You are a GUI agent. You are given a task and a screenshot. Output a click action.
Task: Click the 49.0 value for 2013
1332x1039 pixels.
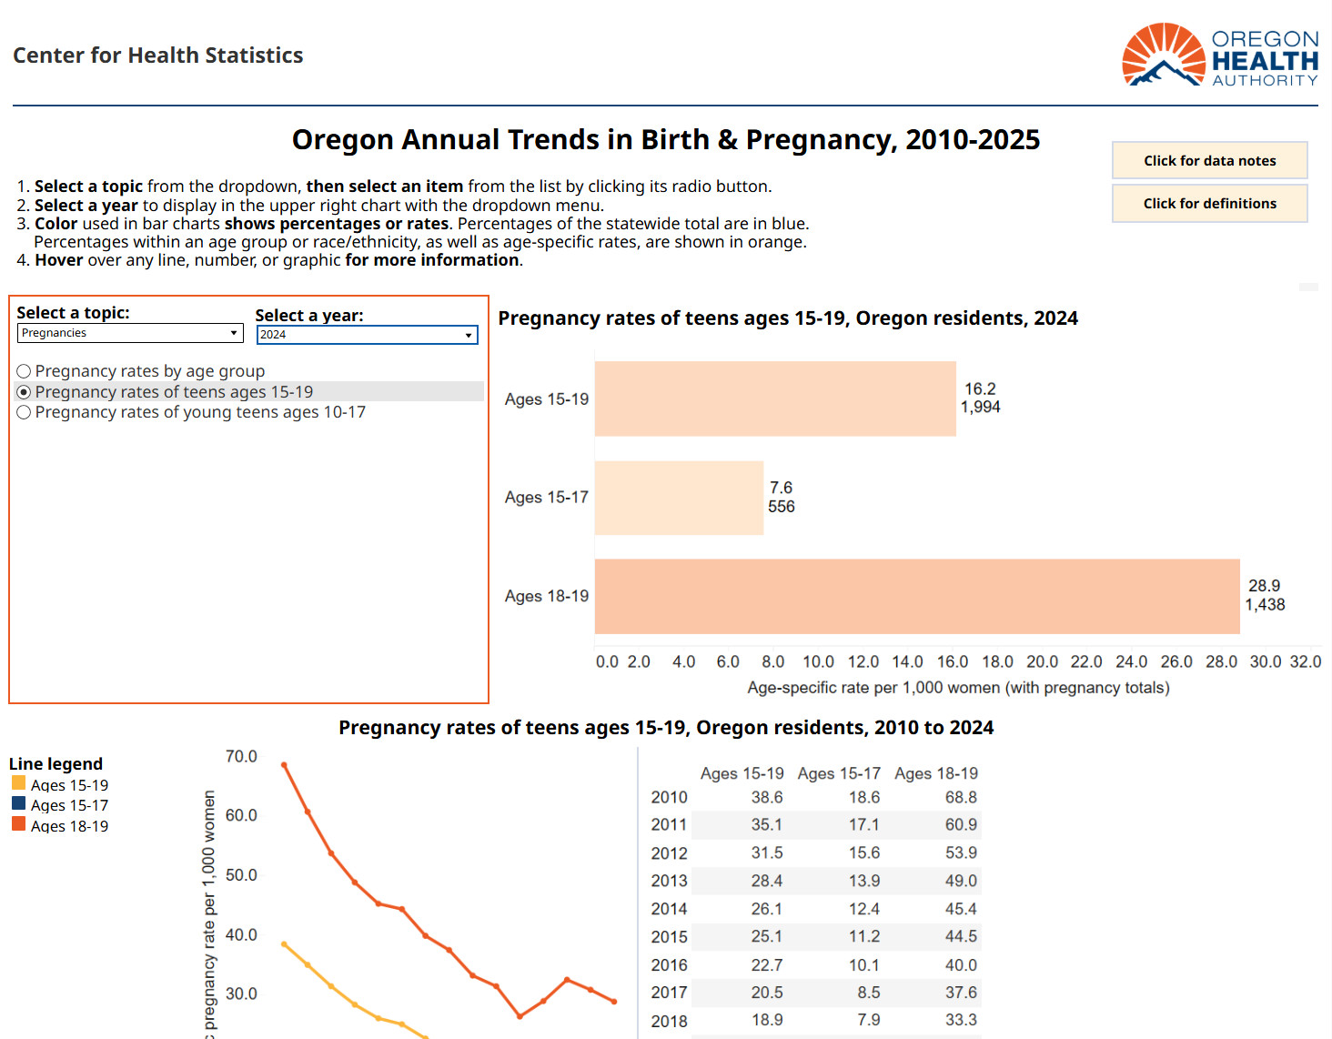(961, 881)
